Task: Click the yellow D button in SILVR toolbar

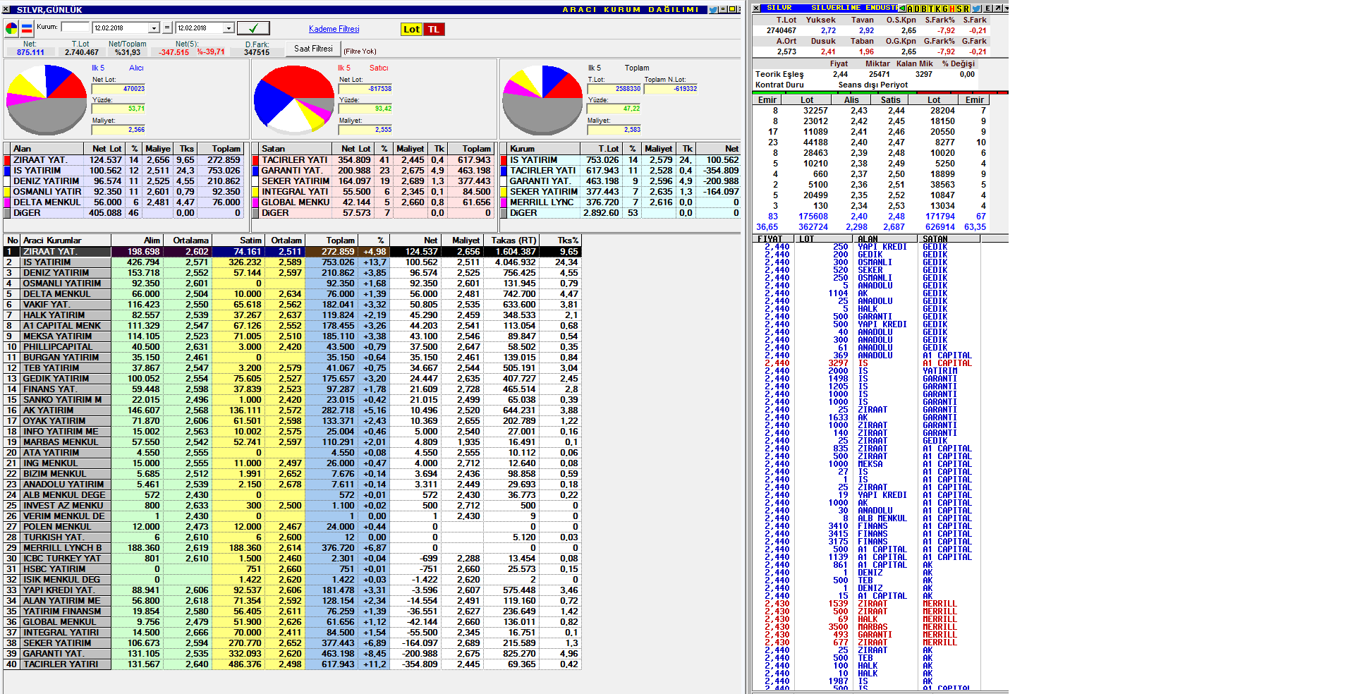Action: pos(916,8)
